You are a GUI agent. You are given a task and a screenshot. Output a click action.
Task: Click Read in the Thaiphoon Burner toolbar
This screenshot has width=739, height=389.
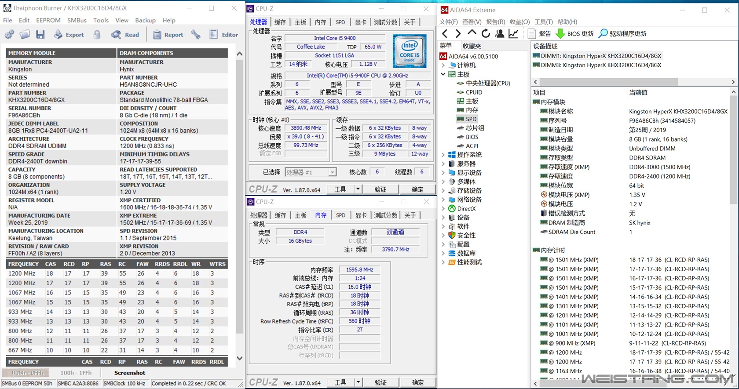(125, 35)
